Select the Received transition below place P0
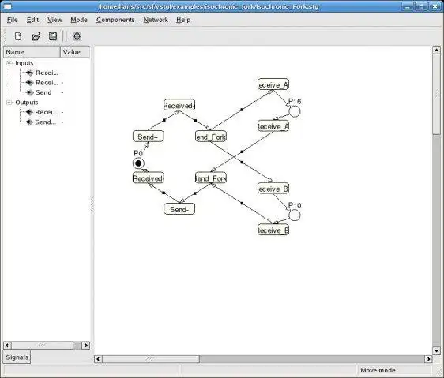Image resolution: width=444 pixels, height=378 pixels. click(x=148, y=178)
